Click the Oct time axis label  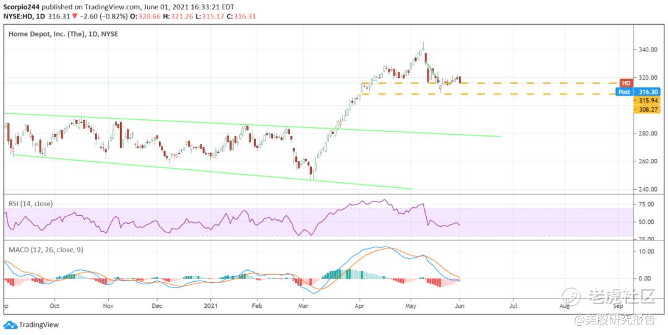(54, 305)
